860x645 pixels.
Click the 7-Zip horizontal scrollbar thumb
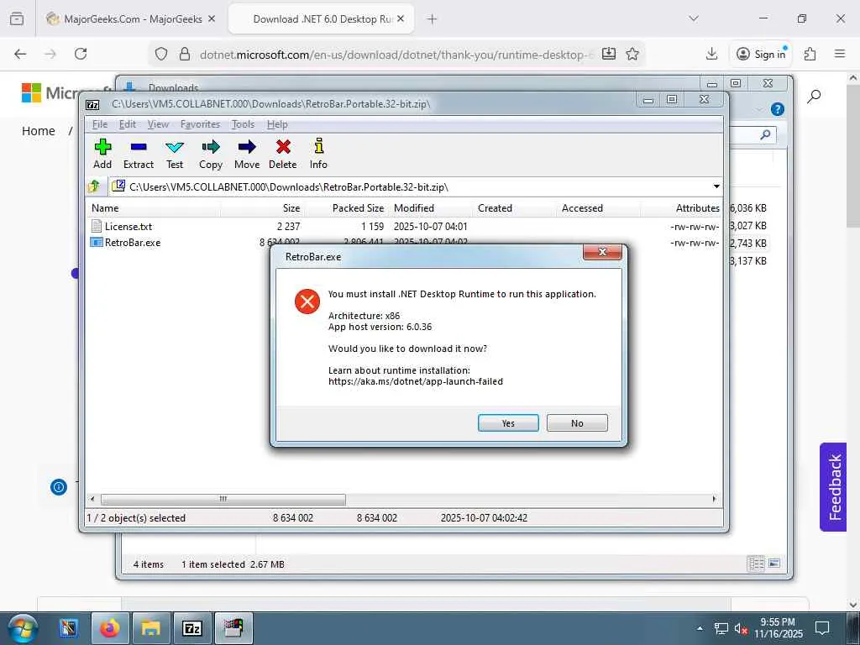tap(223, 499)
